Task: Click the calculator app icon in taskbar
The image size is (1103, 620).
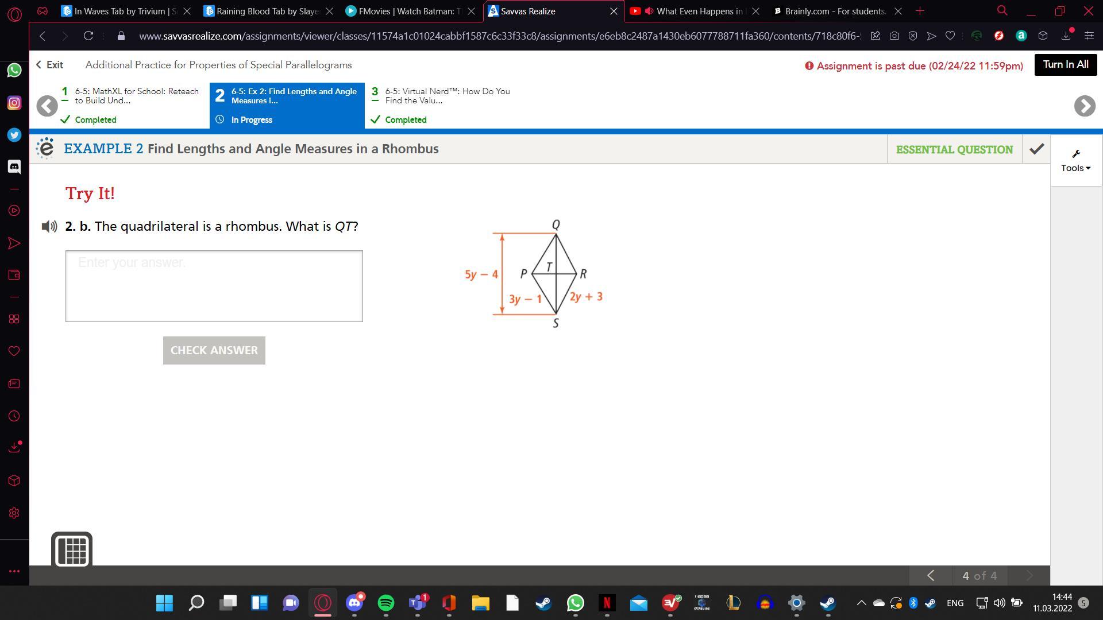Action: click(71, 549)
